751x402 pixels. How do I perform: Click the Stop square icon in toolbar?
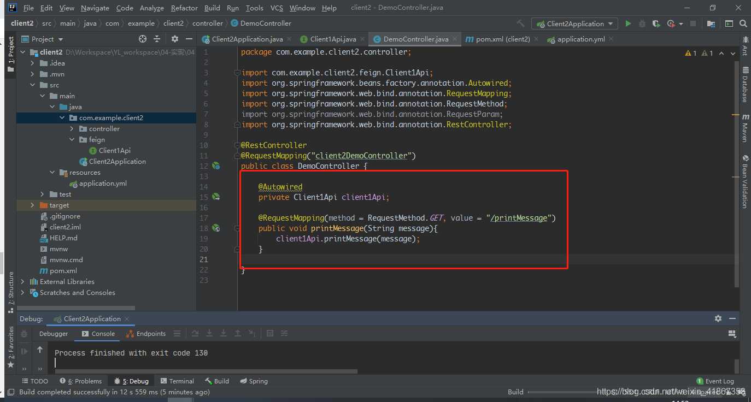(x=693, y=23)
